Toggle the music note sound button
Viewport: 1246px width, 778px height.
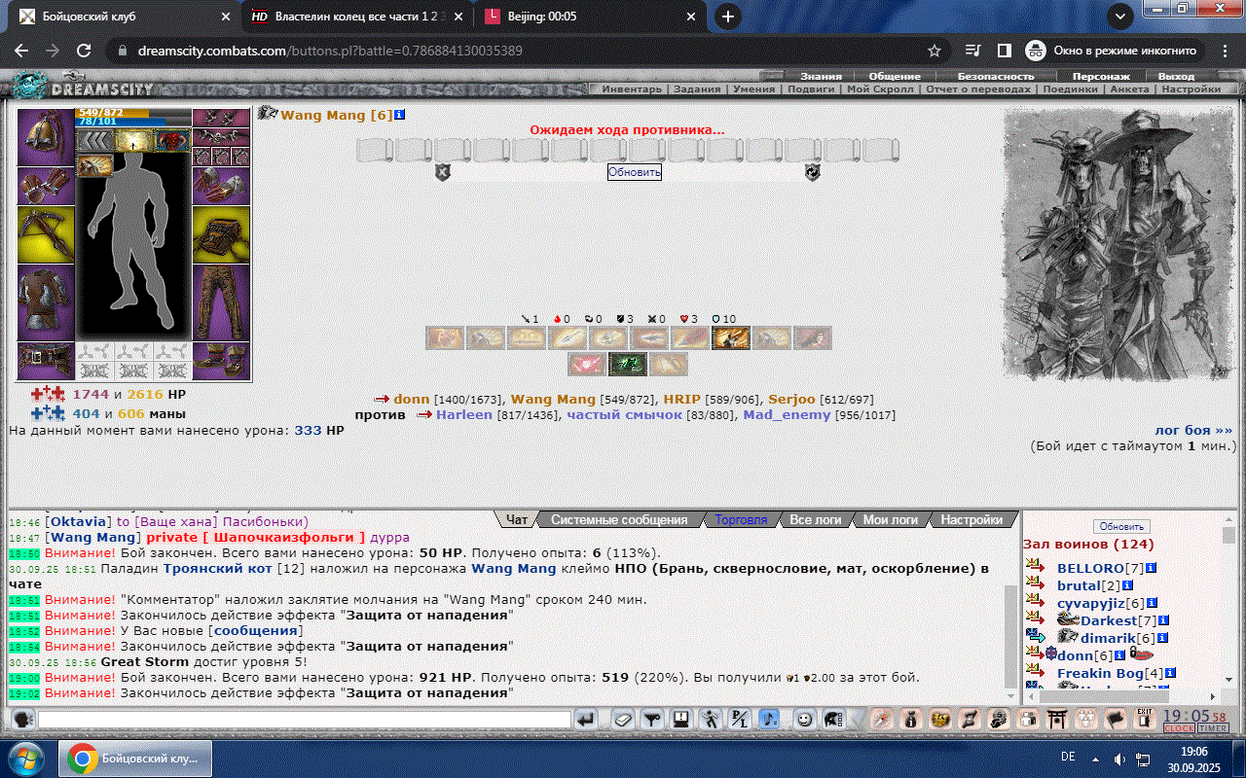(x=770, y=720)
